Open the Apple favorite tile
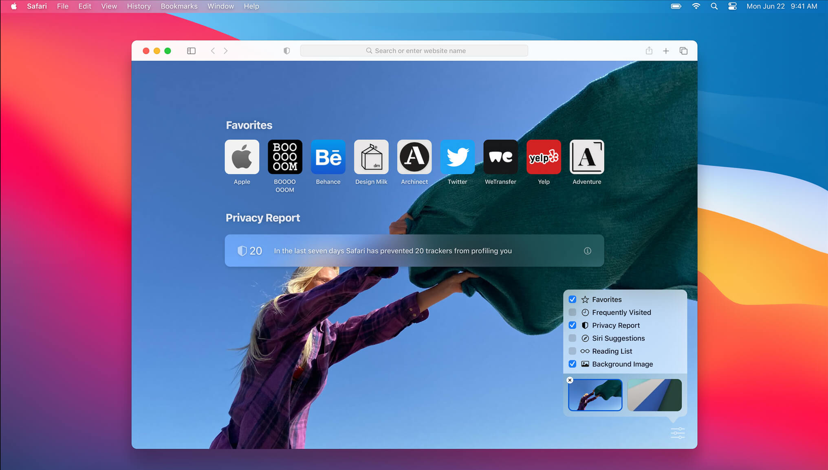The height and width of the screenshot is (470, 828). pos(242,157)
